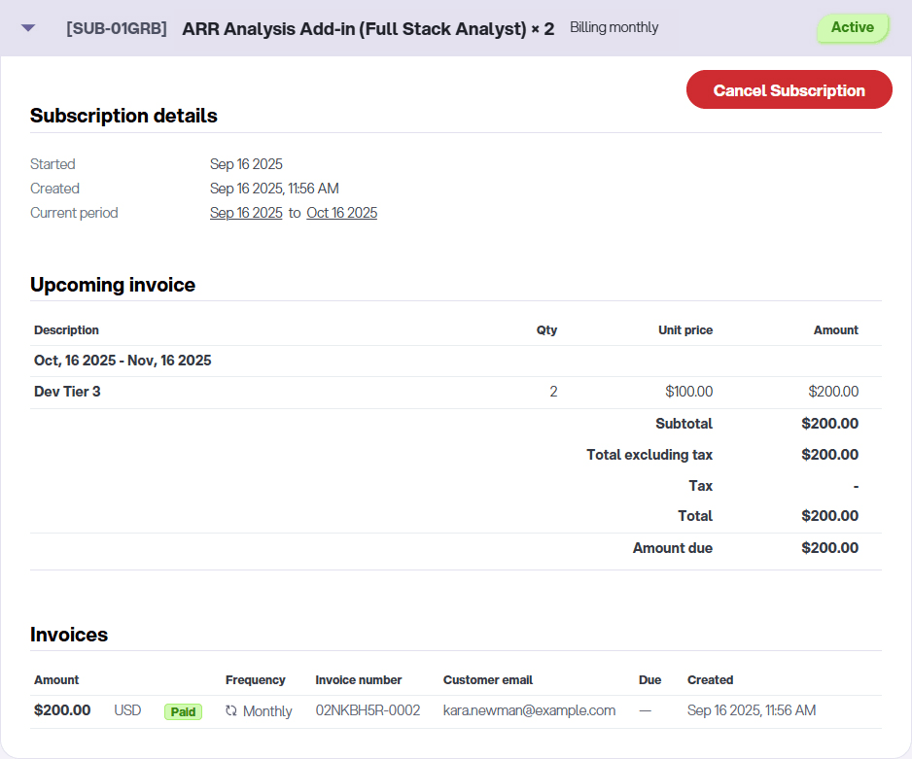Collapse the subscription panel chevron

28,28
